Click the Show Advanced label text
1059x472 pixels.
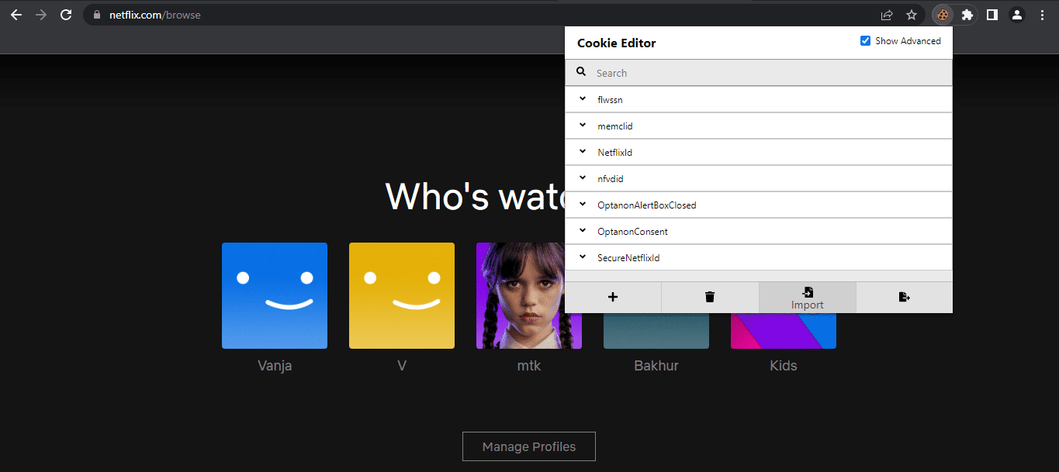click(x=908, y=41)
